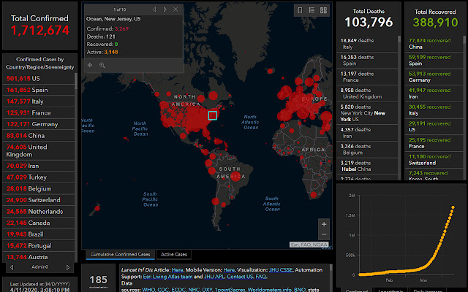This screenshot has height=292, width=468.
Task: Switch to Active Cases tab
Action: click(x=173, y=255)
